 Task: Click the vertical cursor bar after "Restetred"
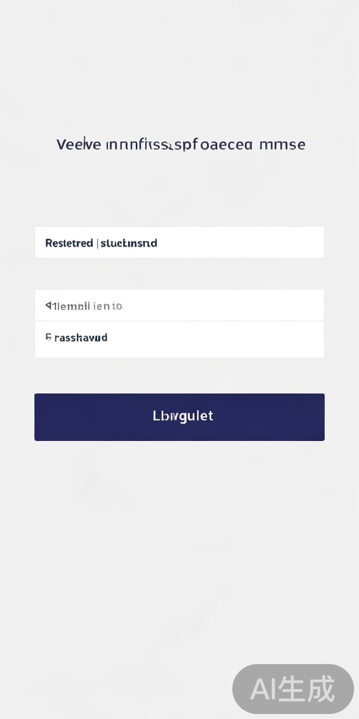[97, 243]
